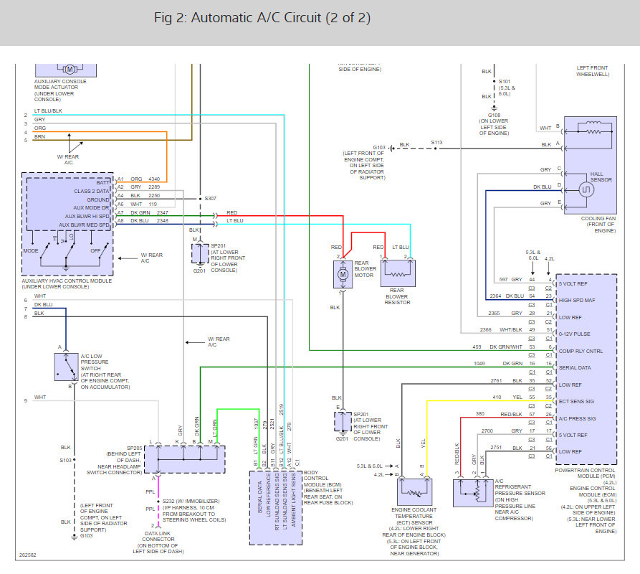Click the AUX BLWR HI SPD label

(87, 217)
